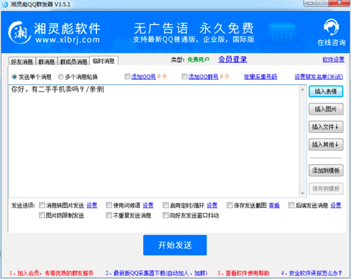Toggle 向好友发送窗口抖动 checkbox
The width and height of the screenshot is (351, 279).
tap(165, 215)
